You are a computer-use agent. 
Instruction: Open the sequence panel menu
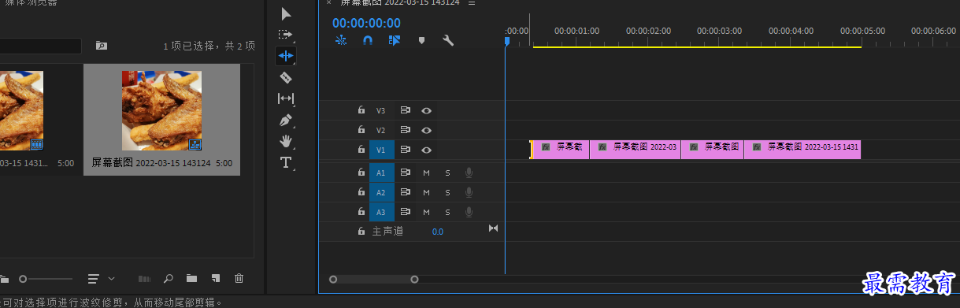pos(472,2)
